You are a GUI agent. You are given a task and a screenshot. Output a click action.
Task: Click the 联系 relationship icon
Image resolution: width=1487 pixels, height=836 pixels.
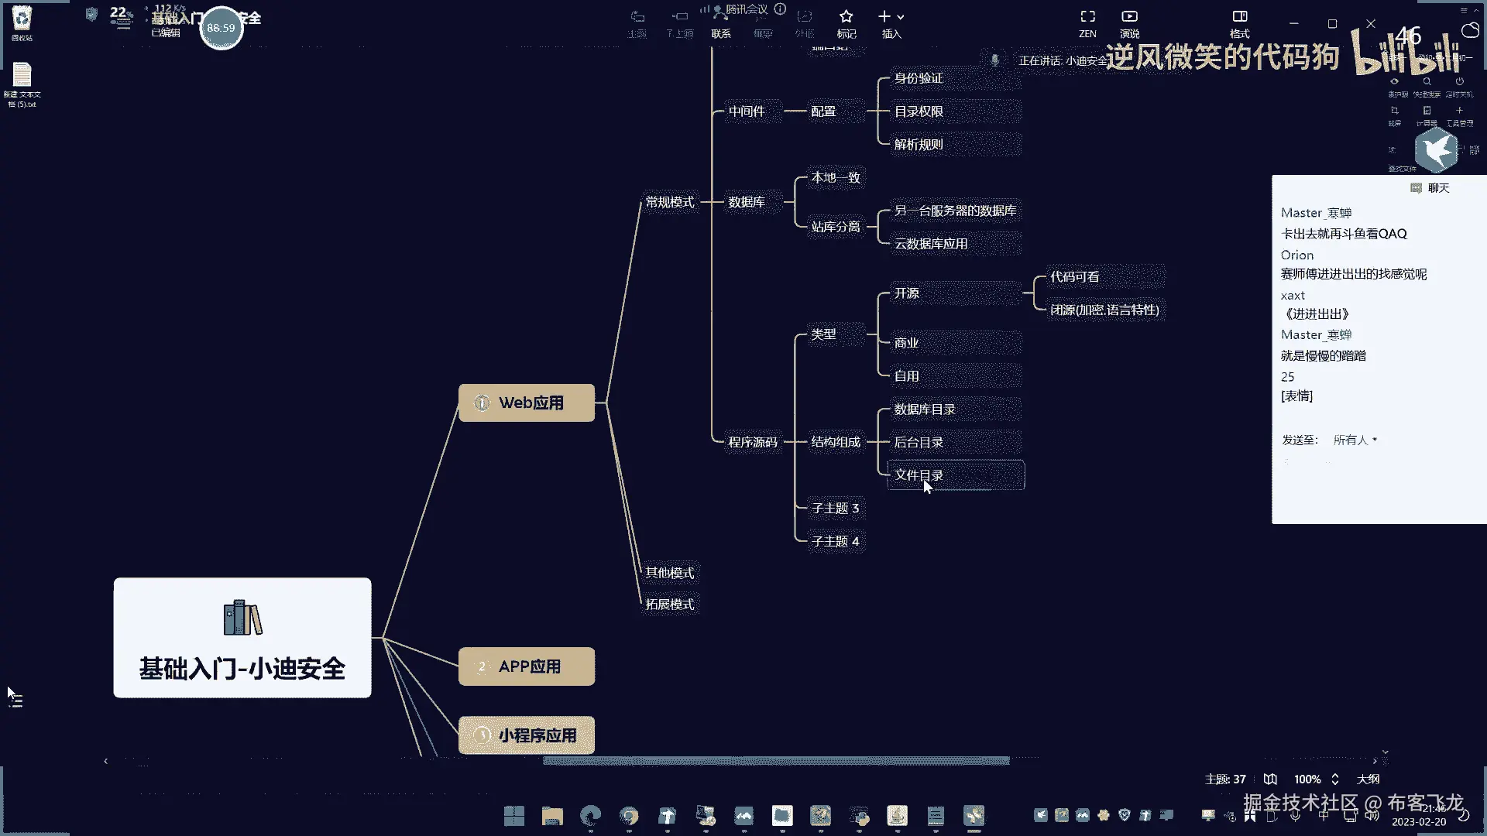tap(720, 17)
